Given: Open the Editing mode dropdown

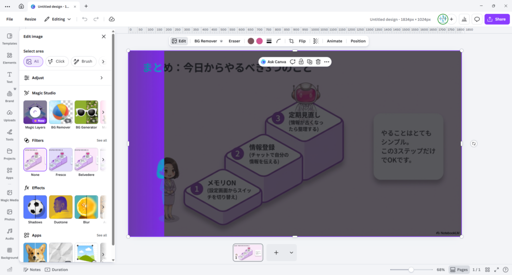Looking at the screenshot, I should coord(58,19).
